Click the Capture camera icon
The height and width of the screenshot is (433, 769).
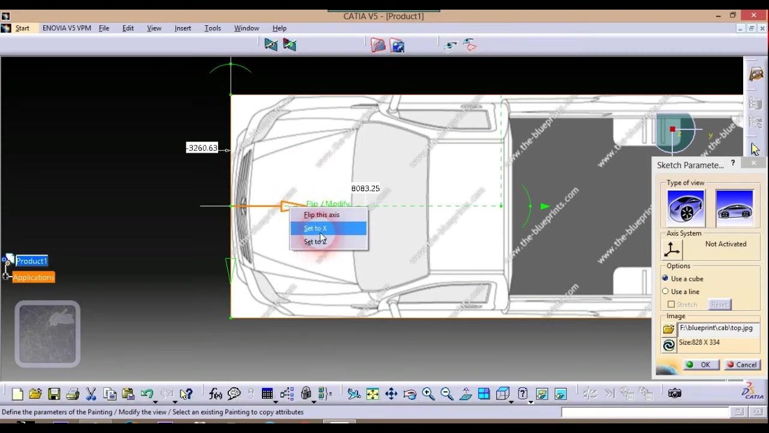675,393
